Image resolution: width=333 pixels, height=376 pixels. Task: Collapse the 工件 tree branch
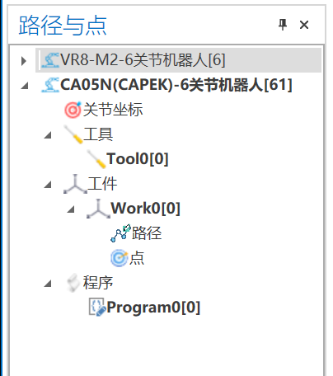tap(48, 185)
